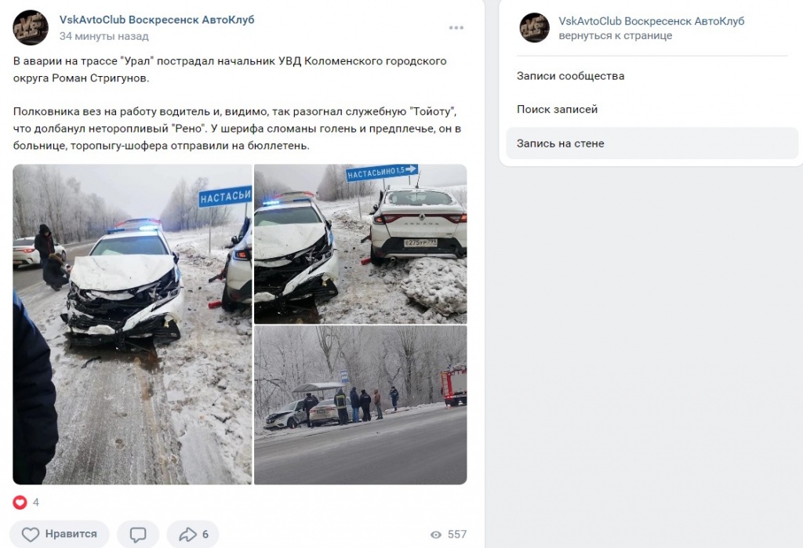Click the red heart reaction icon
This screenshot has height=548, width=803.
(20, 503)
